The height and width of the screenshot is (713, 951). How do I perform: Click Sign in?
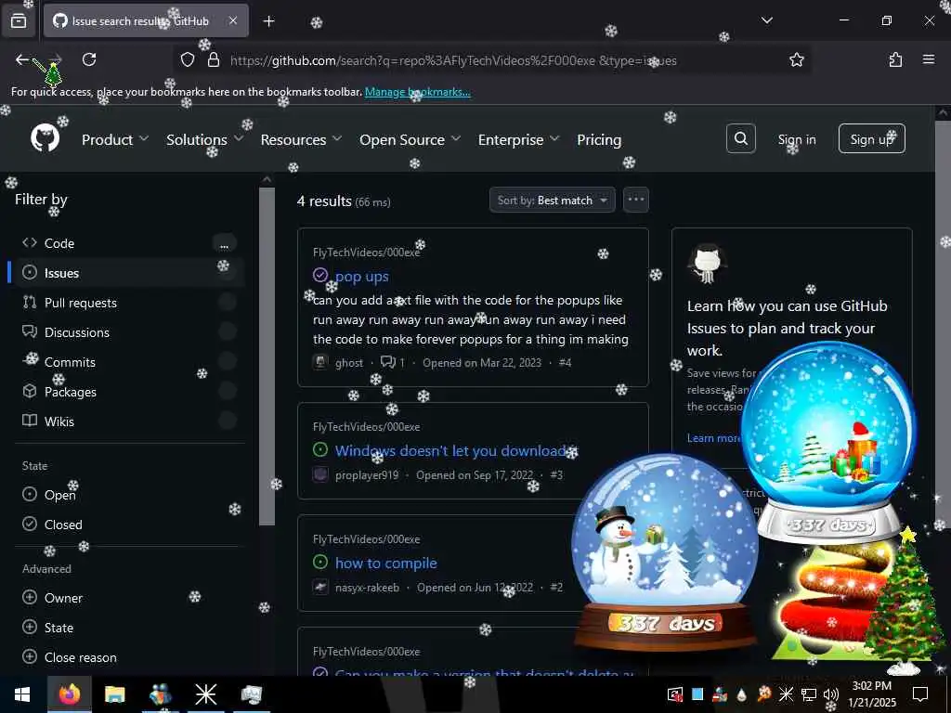pos(796,139)
